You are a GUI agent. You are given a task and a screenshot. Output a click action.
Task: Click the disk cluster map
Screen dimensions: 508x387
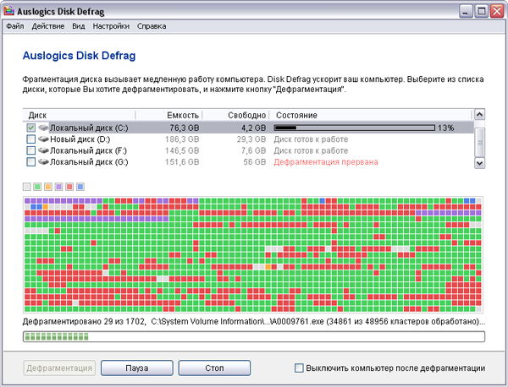click(252, 255)
